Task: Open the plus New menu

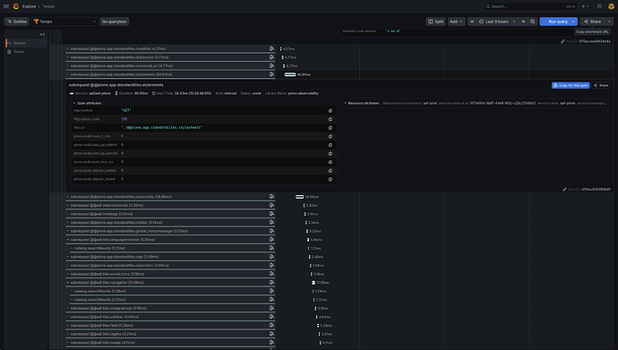Action: coord(585,6)
